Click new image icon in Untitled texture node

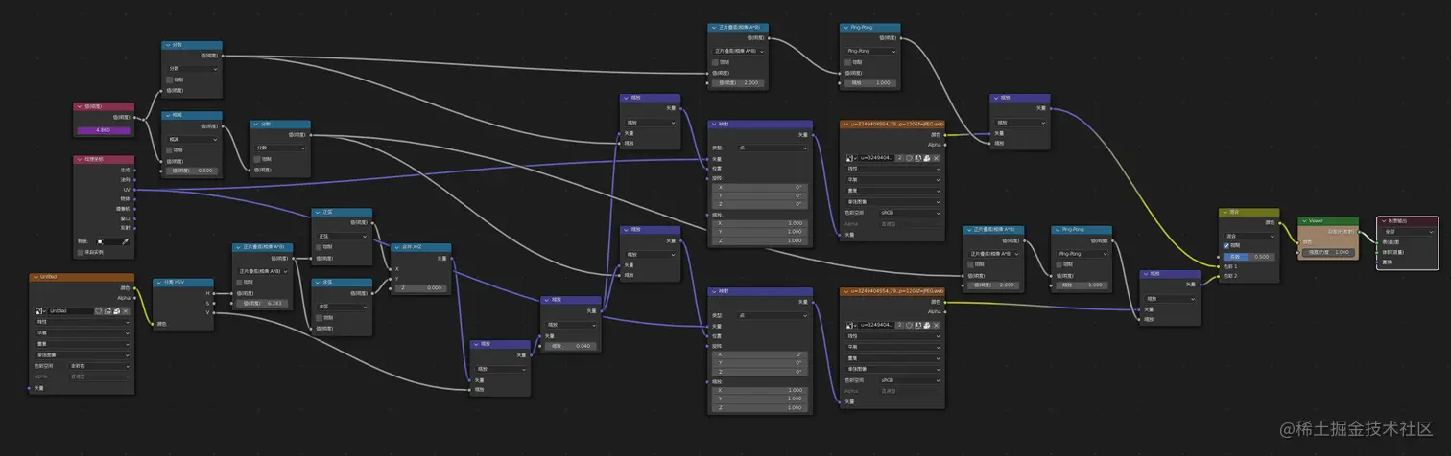pyautogui.click(x=107, y=311)
